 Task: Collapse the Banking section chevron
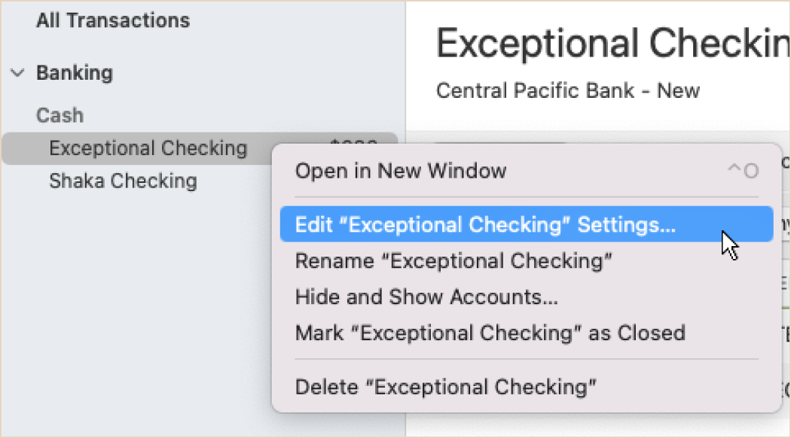[17, 73]
